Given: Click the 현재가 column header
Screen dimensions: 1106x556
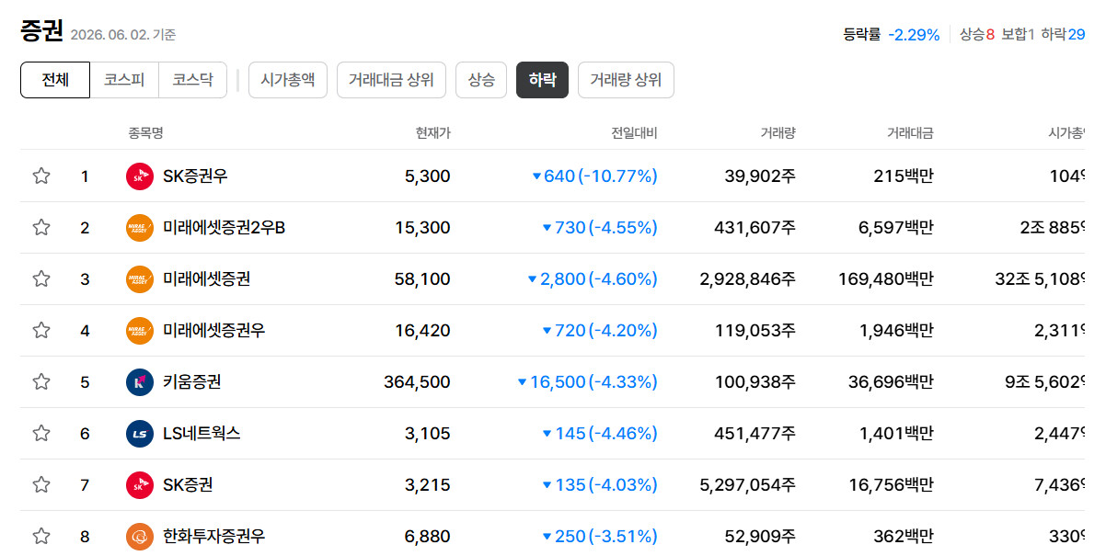Looking at the screenshot, I should pyautogui.click(x=433, y=133).
